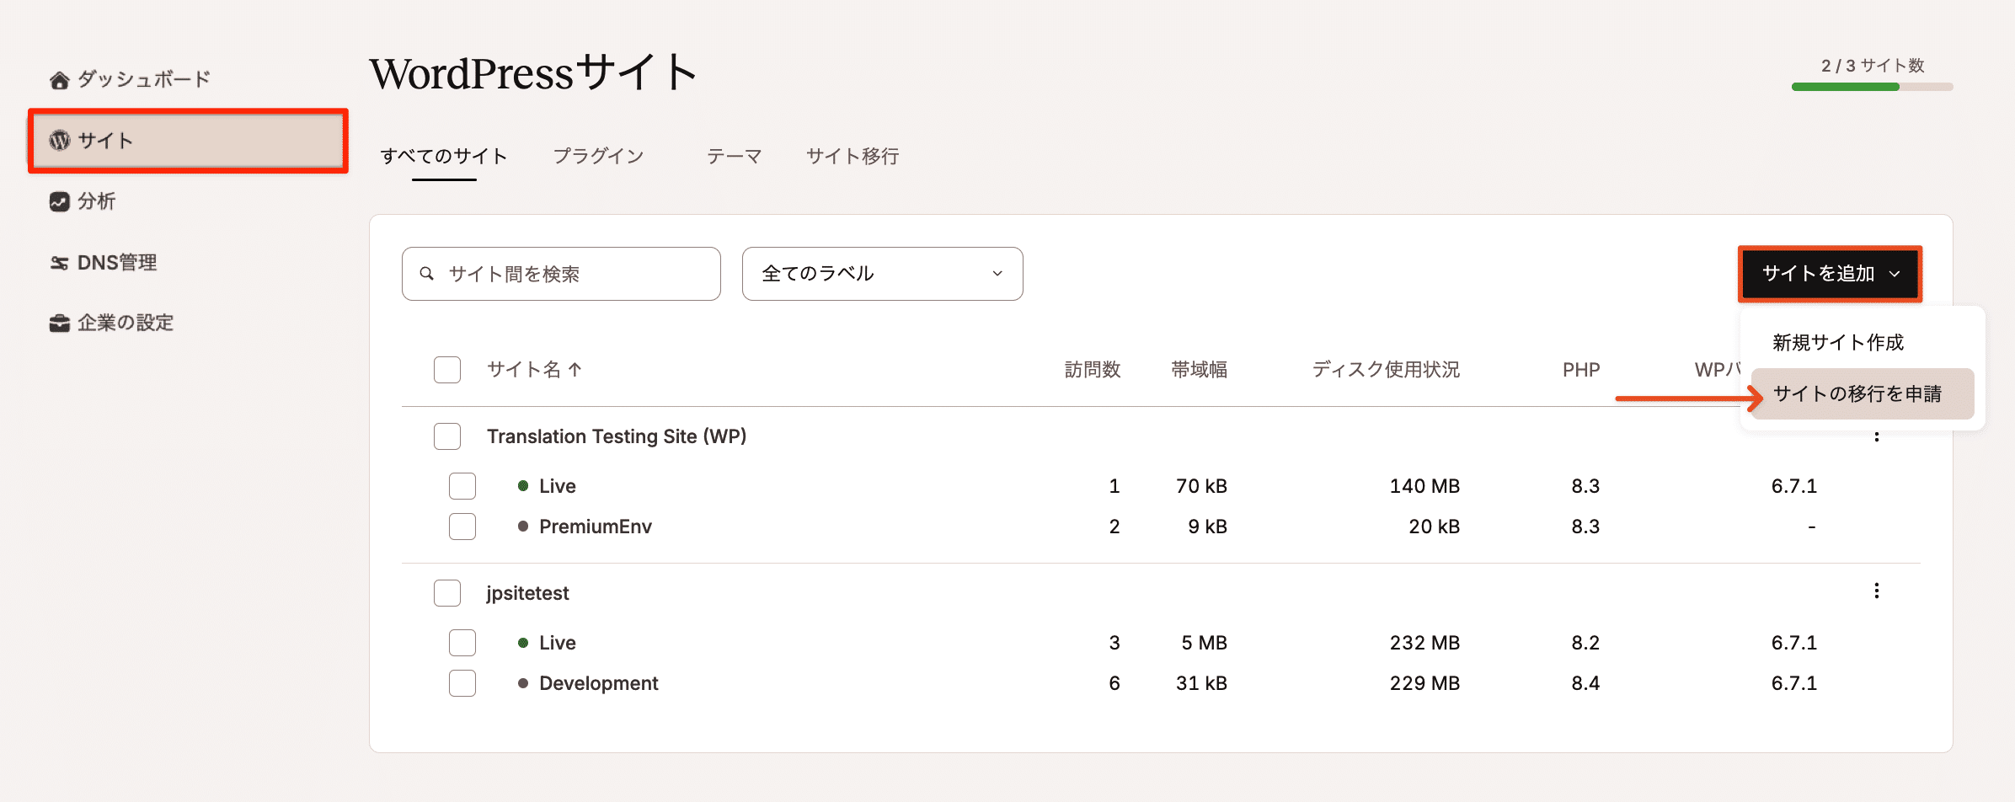Open the 企業の設定 sidebar icon
2015x802 pixels.
[x=59, y=323]
